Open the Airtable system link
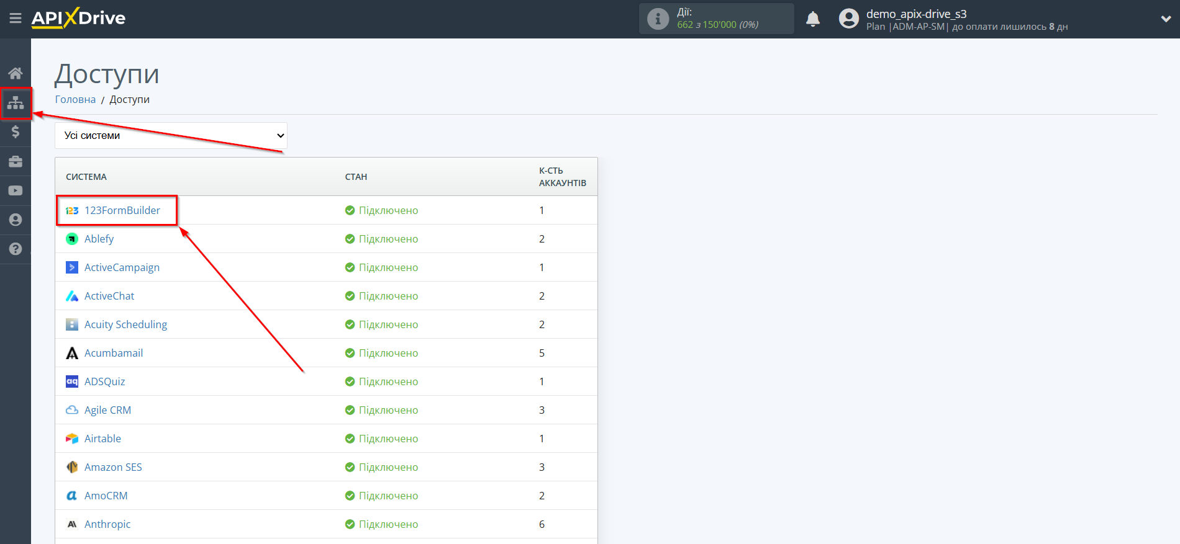 (102, 439)
